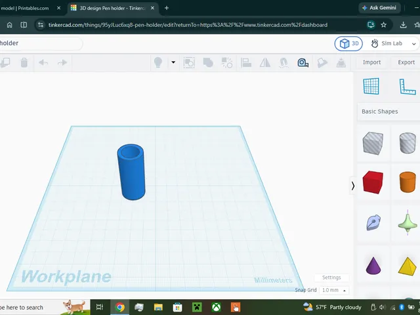Open Sim Lab
The width and height of the screenshot is (420, 315).
[x=387, y=43]
